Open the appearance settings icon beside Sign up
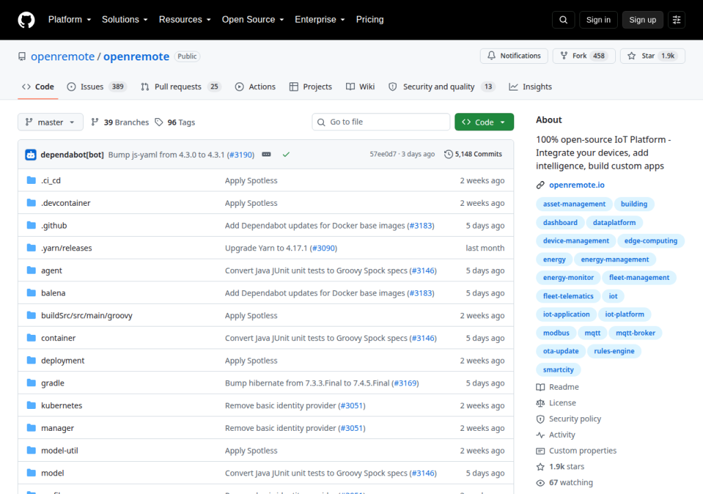The width and height of the screenshot is (703, 494). [676, 20]
